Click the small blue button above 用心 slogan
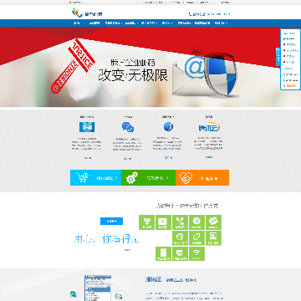The width and height of the screenshot is (301, 301). coord(111,222)
